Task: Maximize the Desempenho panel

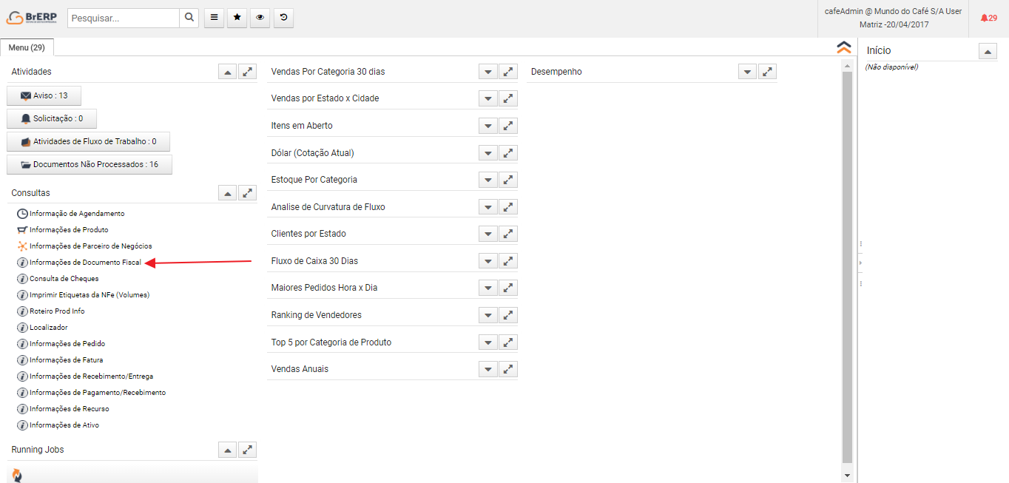Action: tap(768, 72)
